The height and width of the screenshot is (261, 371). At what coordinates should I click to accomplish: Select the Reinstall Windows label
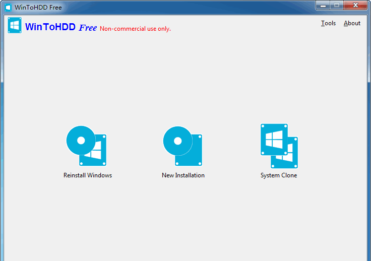[x=88, y=175]
